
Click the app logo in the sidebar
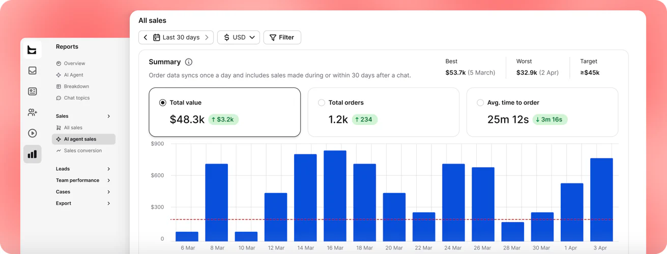[x=32, y=50]
